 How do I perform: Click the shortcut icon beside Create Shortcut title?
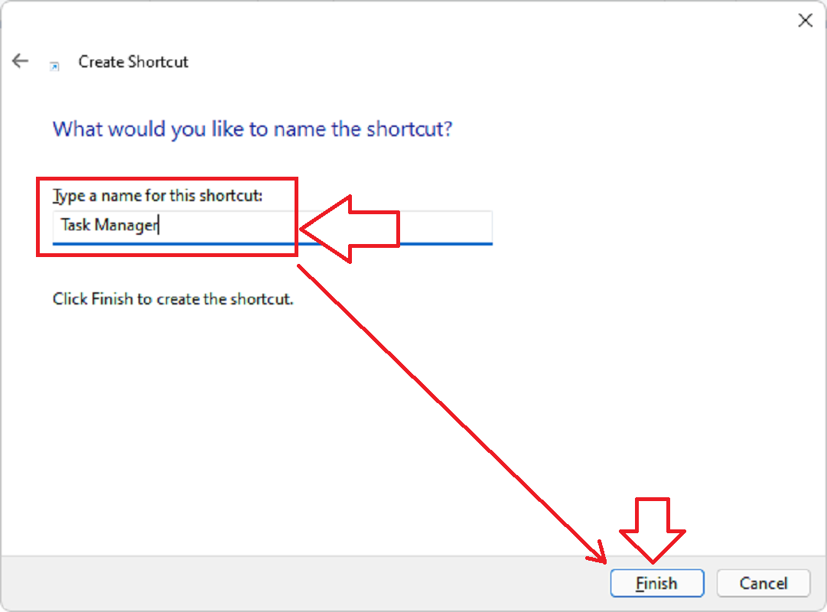pyautogui.click(x=54, y=66)
